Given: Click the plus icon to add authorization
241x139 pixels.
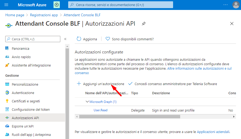Looking at the screenshot, I should click(x=79, y=84).
